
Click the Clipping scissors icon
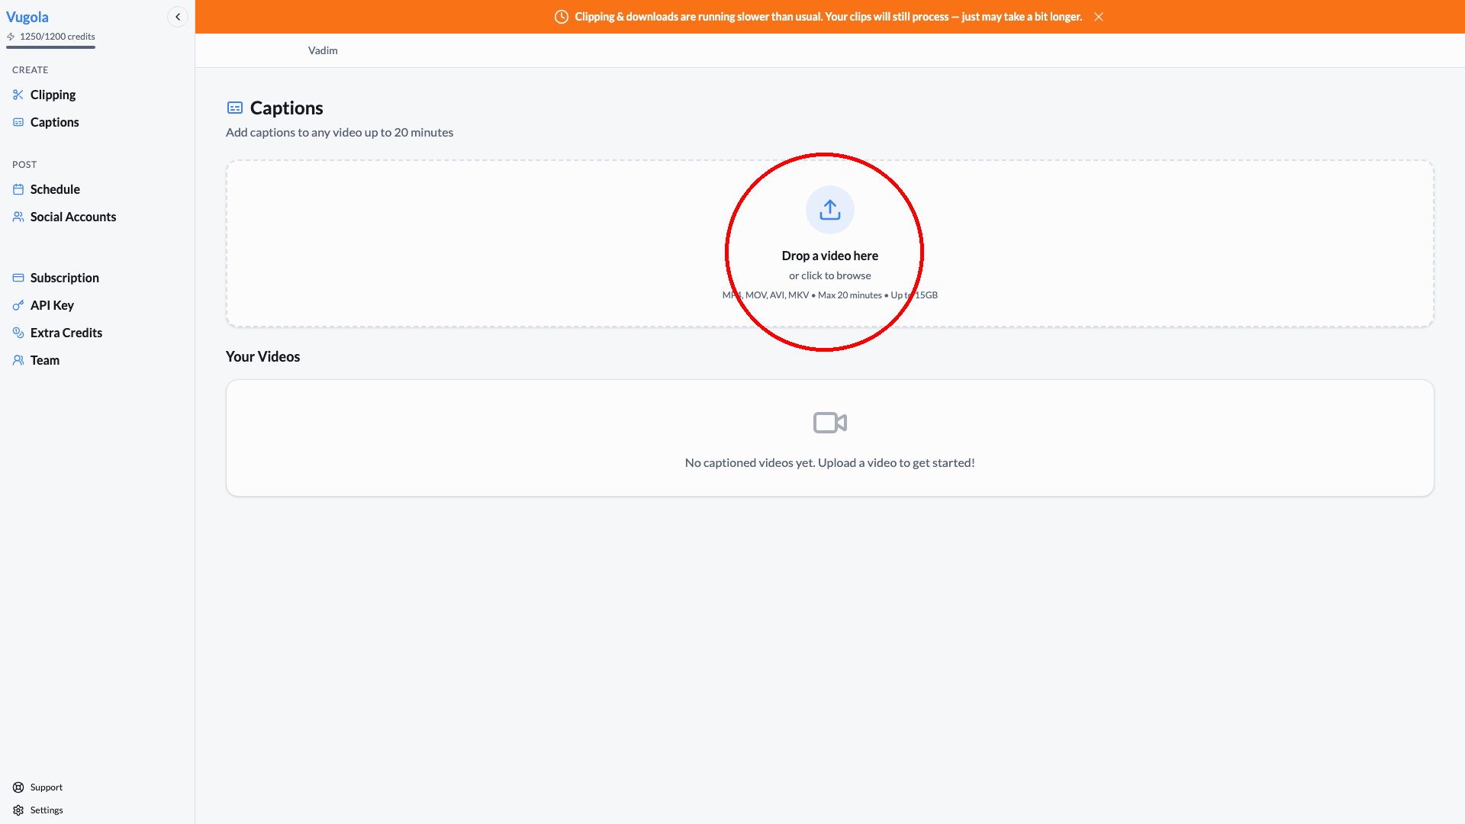pos(18,95)
